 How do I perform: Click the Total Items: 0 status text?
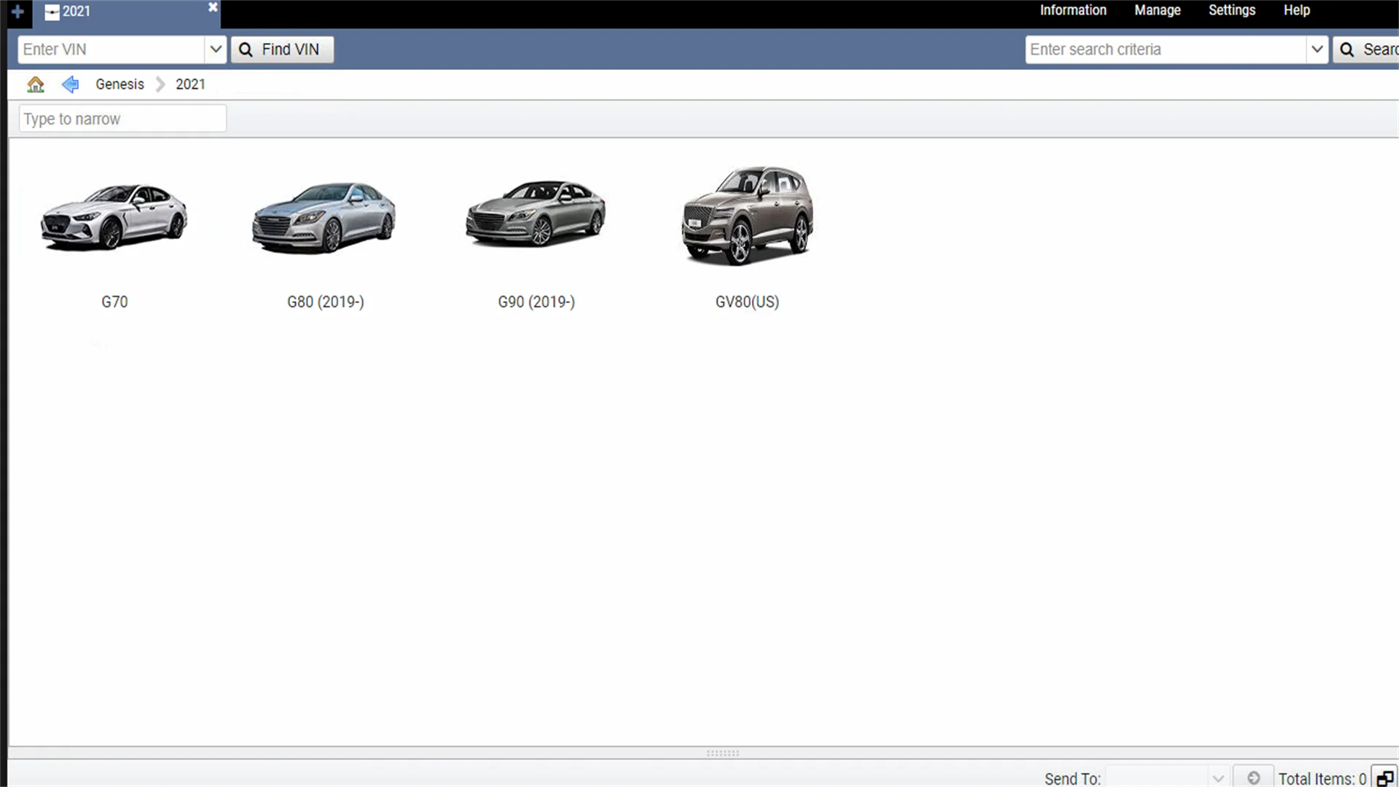tap(1322, 778)
